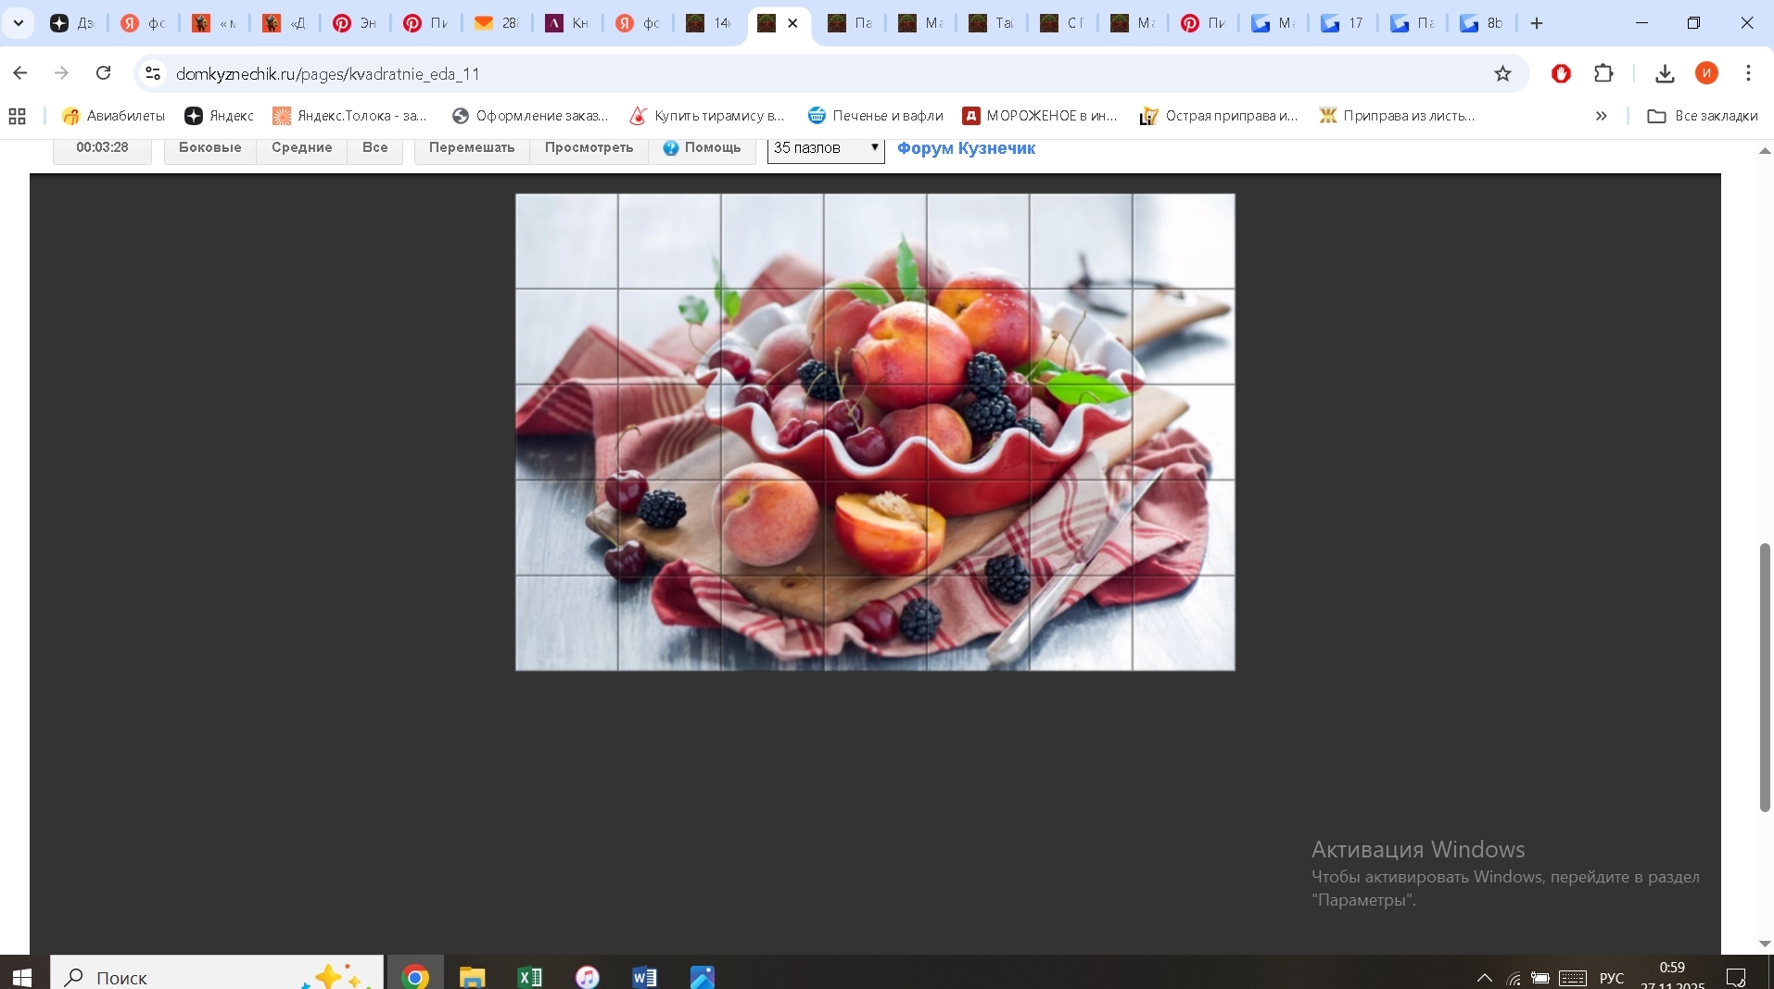Open File Explorer from the taskbar
The height and width of the screenshot is (989, 1774).
click(x=473, y=977)
